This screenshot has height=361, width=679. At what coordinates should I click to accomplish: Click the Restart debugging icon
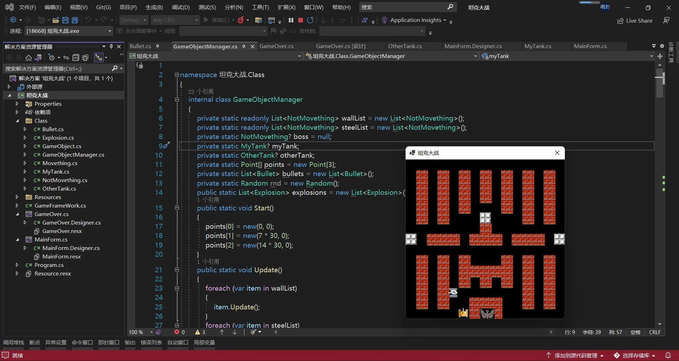(x=310, y=20)
